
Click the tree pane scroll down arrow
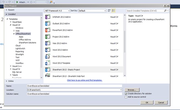click(41, 78)
